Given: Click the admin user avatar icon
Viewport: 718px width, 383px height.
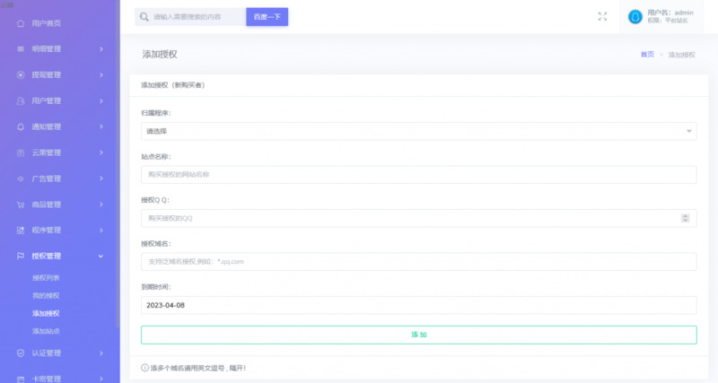Looking at the screenshot, I should pos(635,16).
